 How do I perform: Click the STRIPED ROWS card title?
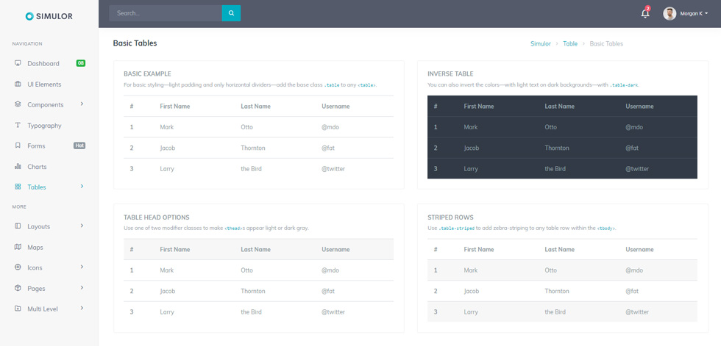[x=450, y=217]
